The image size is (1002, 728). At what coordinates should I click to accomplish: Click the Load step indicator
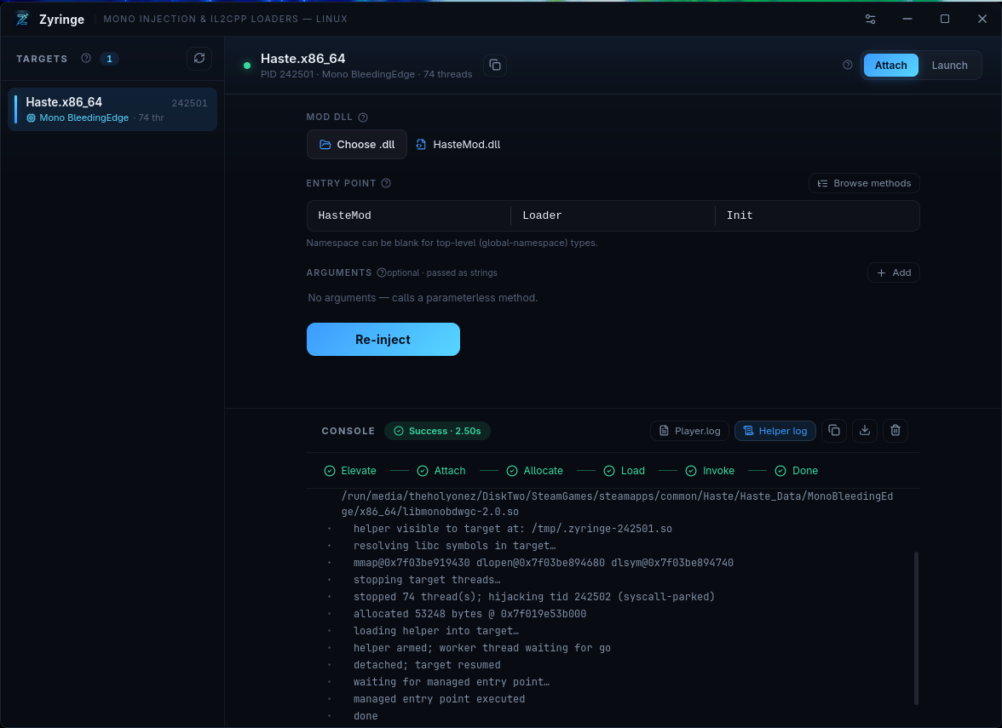(x=625, y=471)
